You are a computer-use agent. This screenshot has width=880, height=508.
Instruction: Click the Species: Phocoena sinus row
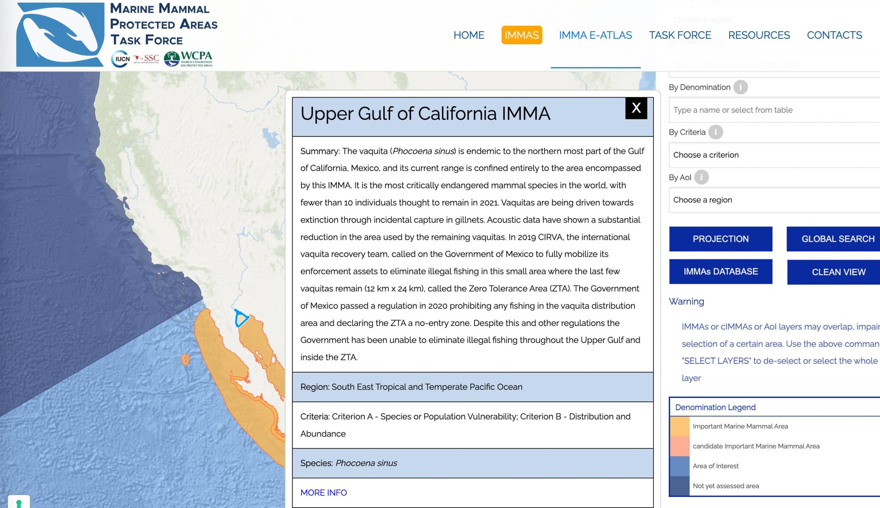(x=473, y=463)
